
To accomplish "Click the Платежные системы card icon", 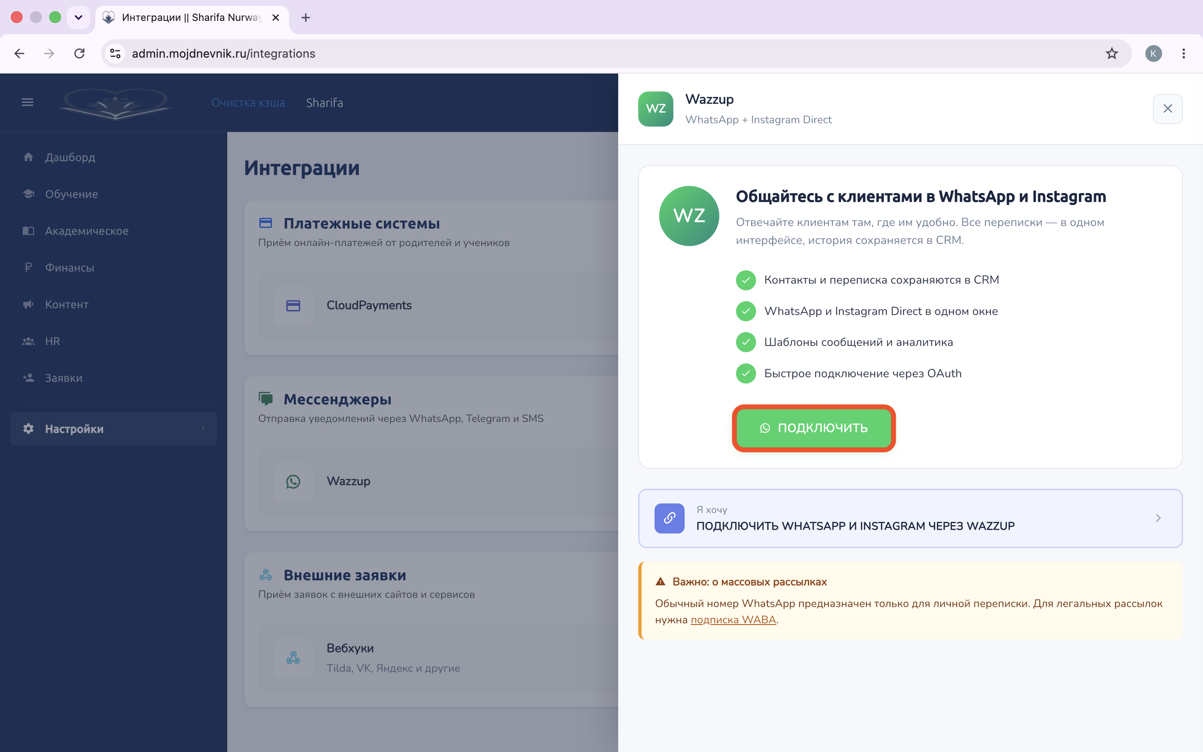I will click(x=266, y=224).
